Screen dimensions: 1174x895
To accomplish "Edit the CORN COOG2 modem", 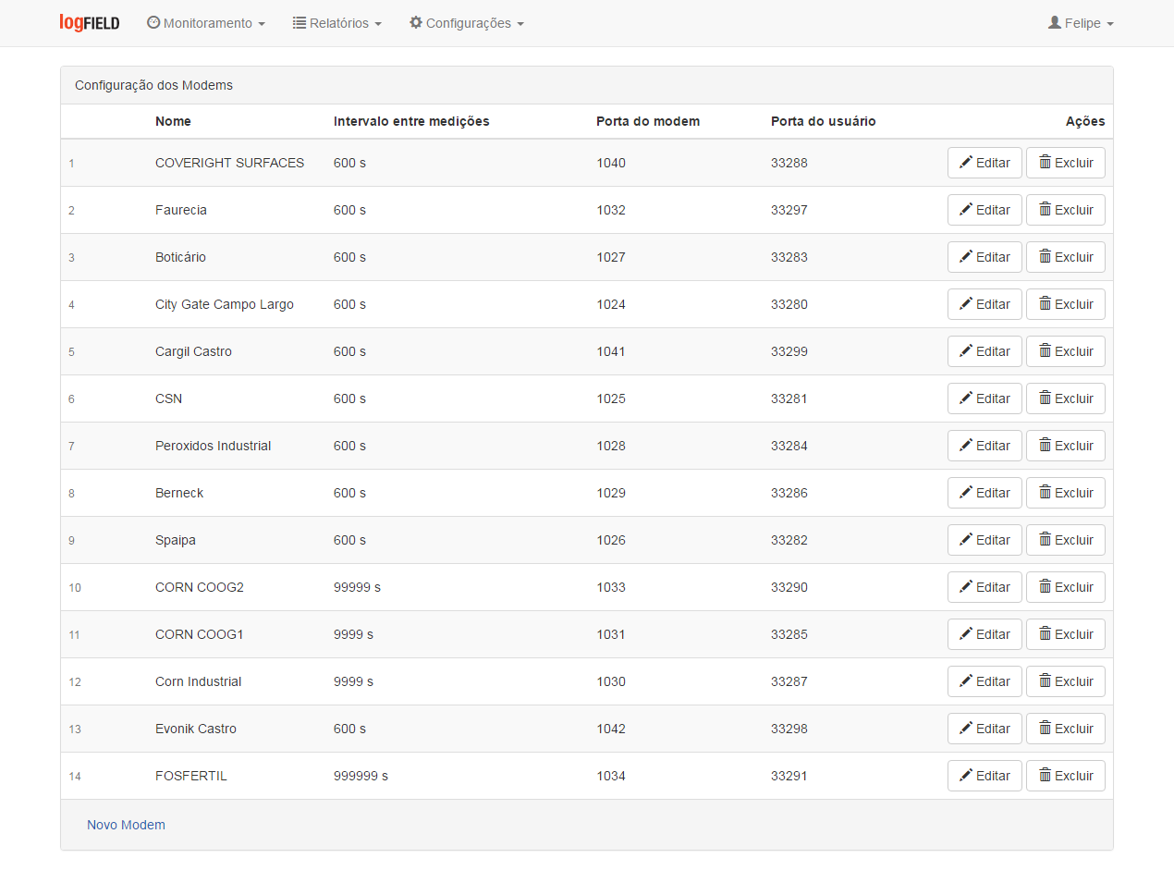I will pos(984,587).
